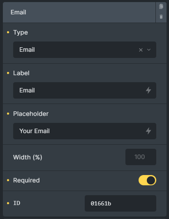
Task: Clone the Email field item
Action: (161, 7)
